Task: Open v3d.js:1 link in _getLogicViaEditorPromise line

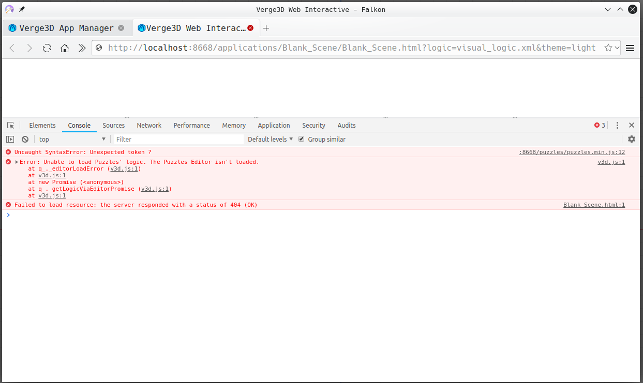Action: 155,189
